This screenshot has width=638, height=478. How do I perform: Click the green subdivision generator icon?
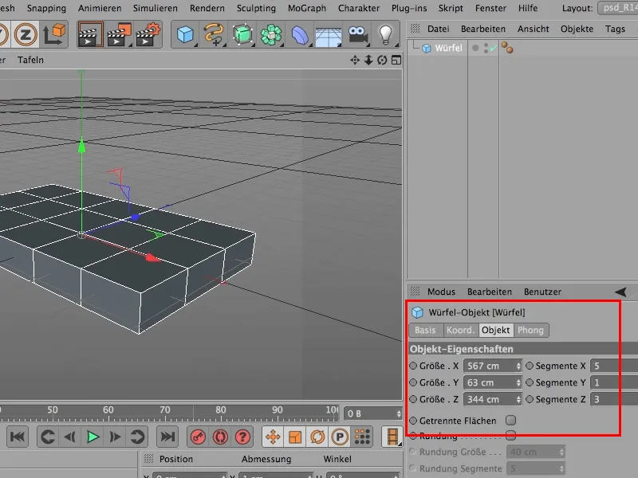click(x=242, y=34)
